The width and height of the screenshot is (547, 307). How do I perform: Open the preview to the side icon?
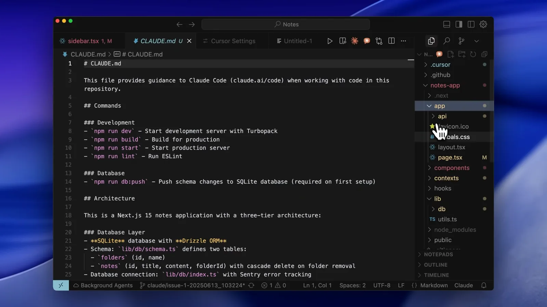pyautogui.click(x=343, y=41)
